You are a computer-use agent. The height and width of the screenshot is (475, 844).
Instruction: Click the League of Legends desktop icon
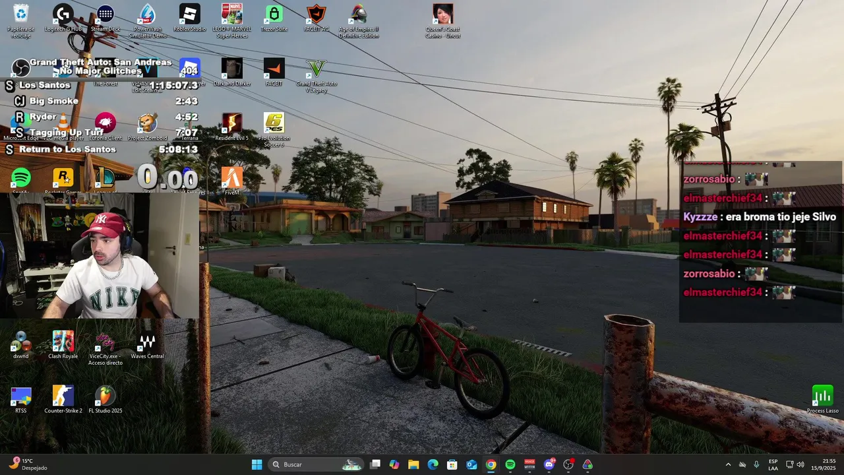[x=105, y=178]
